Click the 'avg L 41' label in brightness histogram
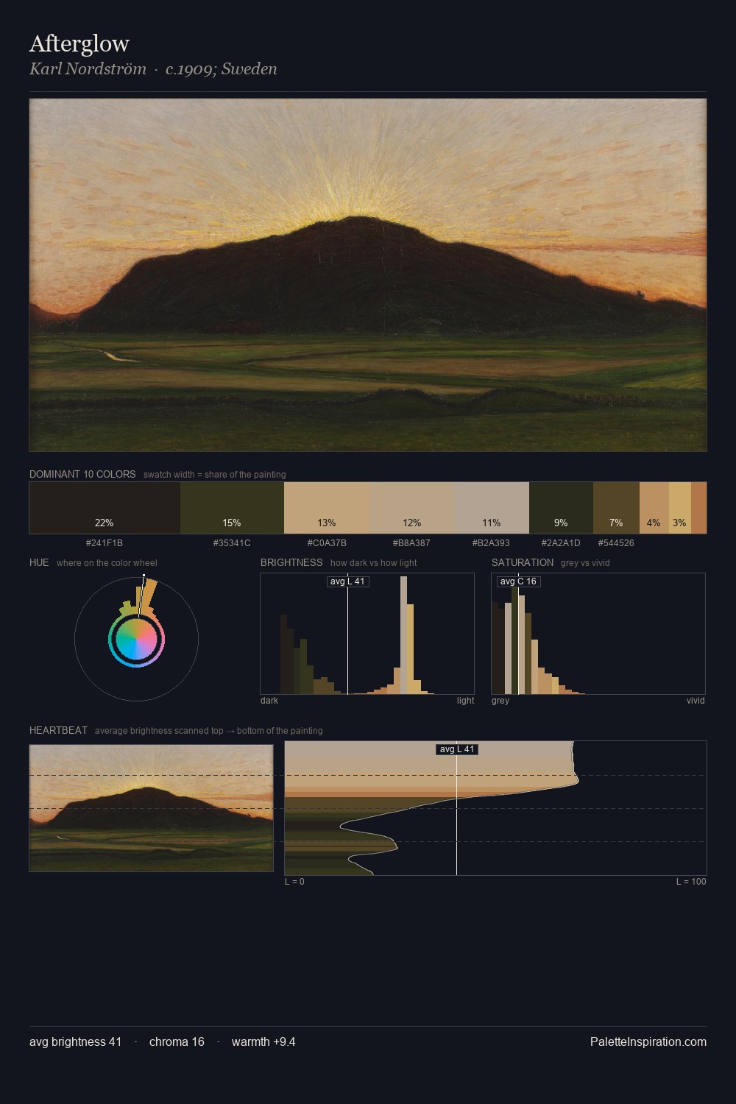The height and width of the screenshot is (1104, 736). pyautogui.click(x=347, y=581)
